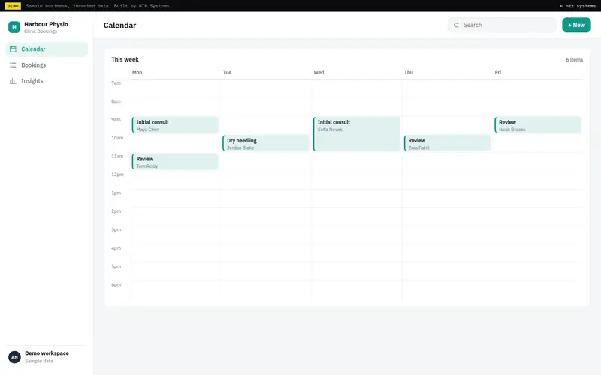
Task: Click the "This week" heading
Action: [x=125, y=60]
